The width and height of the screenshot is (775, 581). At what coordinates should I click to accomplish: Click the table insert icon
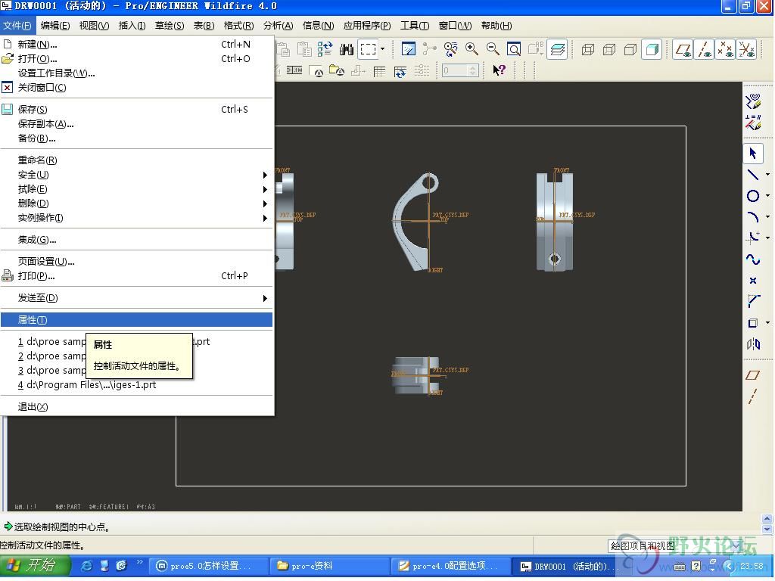point(379,71)
